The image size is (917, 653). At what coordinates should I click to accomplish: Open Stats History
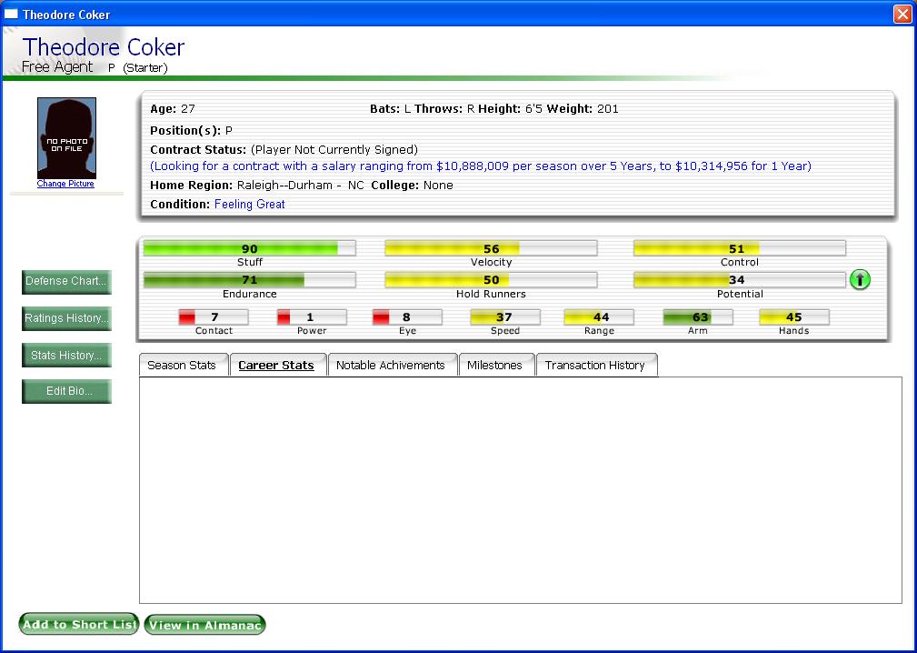[x=66, y=356]
